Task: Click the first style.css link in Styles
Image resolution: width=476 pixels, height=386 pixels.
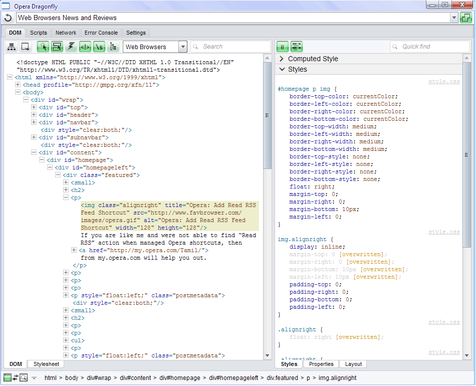Action: click(444, 81)
